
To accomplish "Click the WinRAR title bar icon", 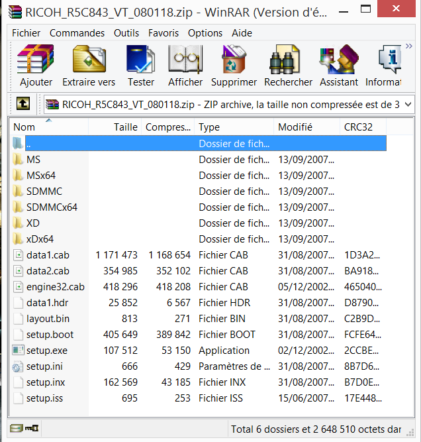I will coord(15,13).
